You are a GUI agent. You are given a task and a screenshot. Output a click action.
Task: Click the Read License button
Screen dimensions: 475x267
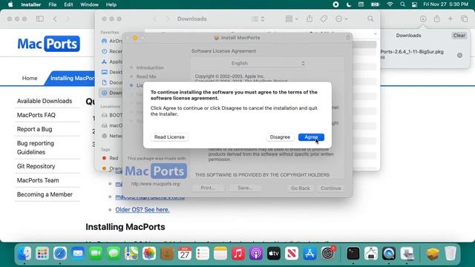click(x=169, y=137)
